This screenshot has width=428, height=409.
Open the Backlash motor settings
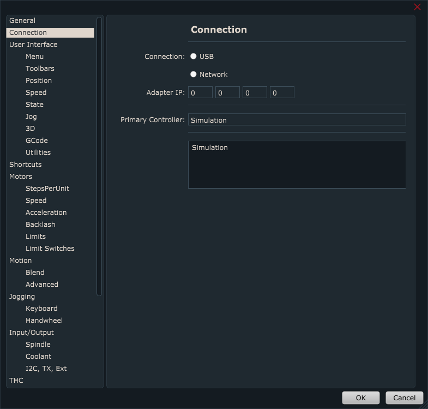click(40, 225)
